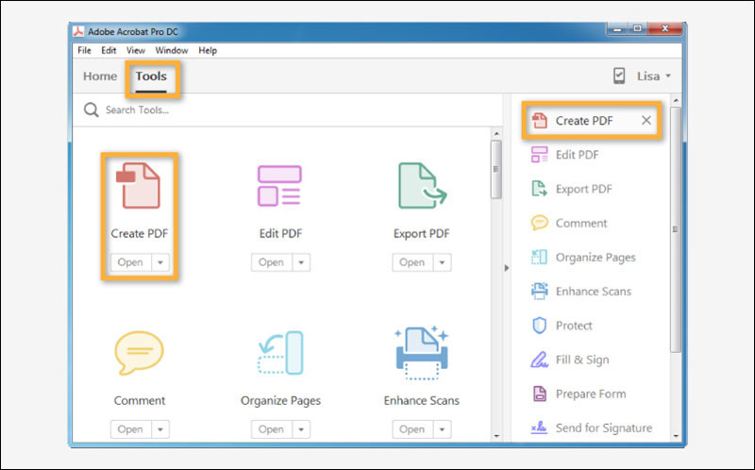This screenshot has height=470, width=755.
Task: Expand dropdown arrow beside Export PDF Open
Action: tap(442, 262)
